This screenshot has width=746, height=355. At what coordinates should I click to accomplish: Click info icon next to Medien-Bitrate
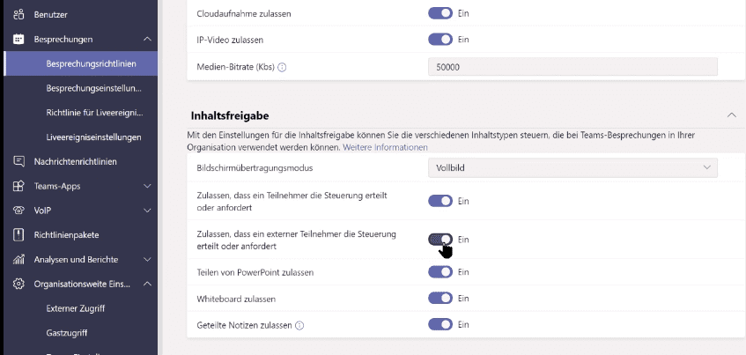pos(283,67)
